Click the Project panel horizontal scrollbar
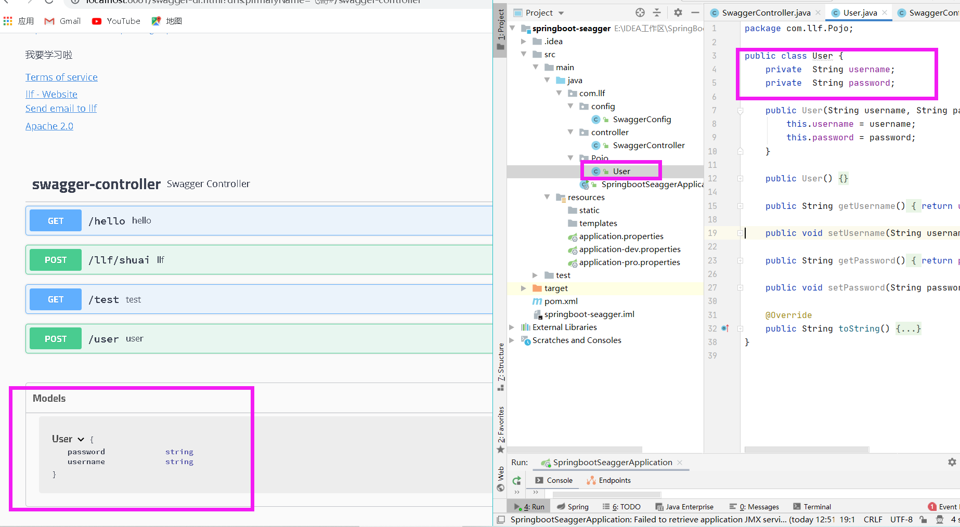 (575, 450)
